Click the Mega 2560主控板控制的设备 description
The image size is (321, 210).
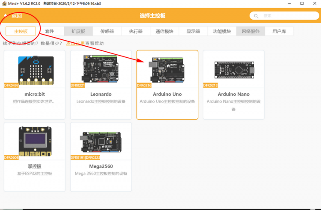(101, 174)
